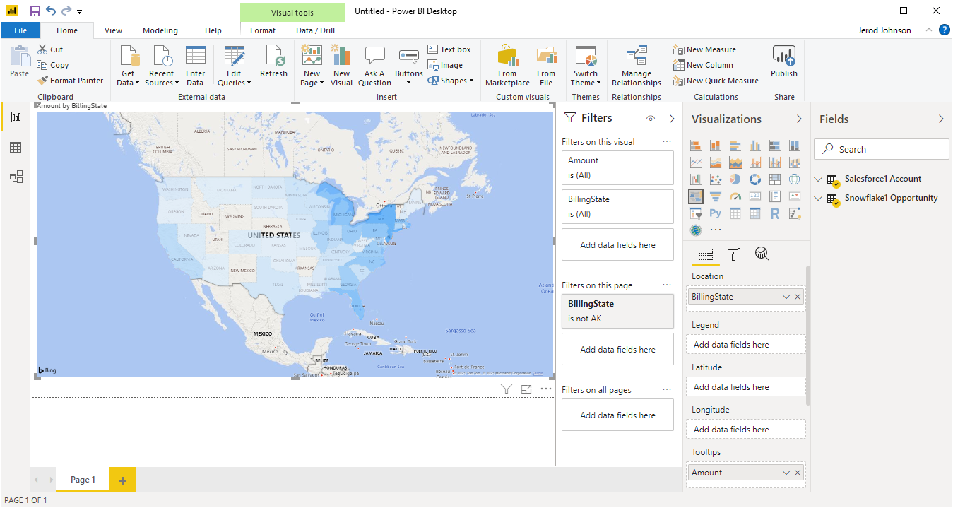
Task: Toggle Focus mode on the map visual
Action: 526,389
